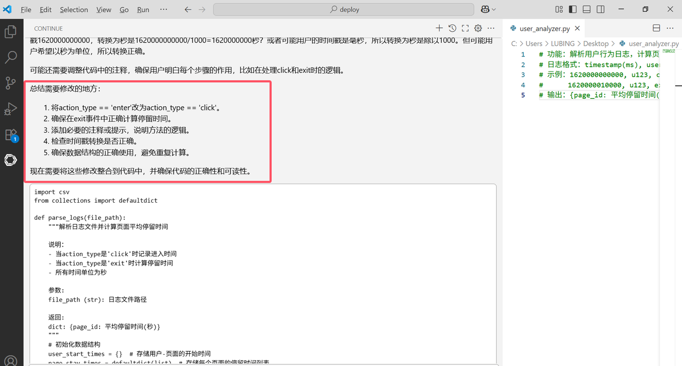This screenshot has height=366, width=682.
Task: Click list item 4 '检查时间戳转换是否正确'
Action: click(x=95, y=141)
